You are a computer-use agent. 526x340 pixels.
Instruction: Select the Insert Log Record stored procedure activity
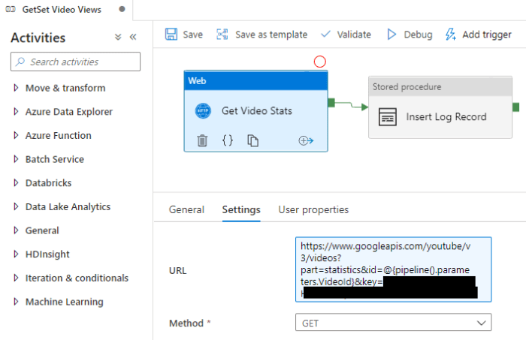pyautogui.click(x=440, y=117)
